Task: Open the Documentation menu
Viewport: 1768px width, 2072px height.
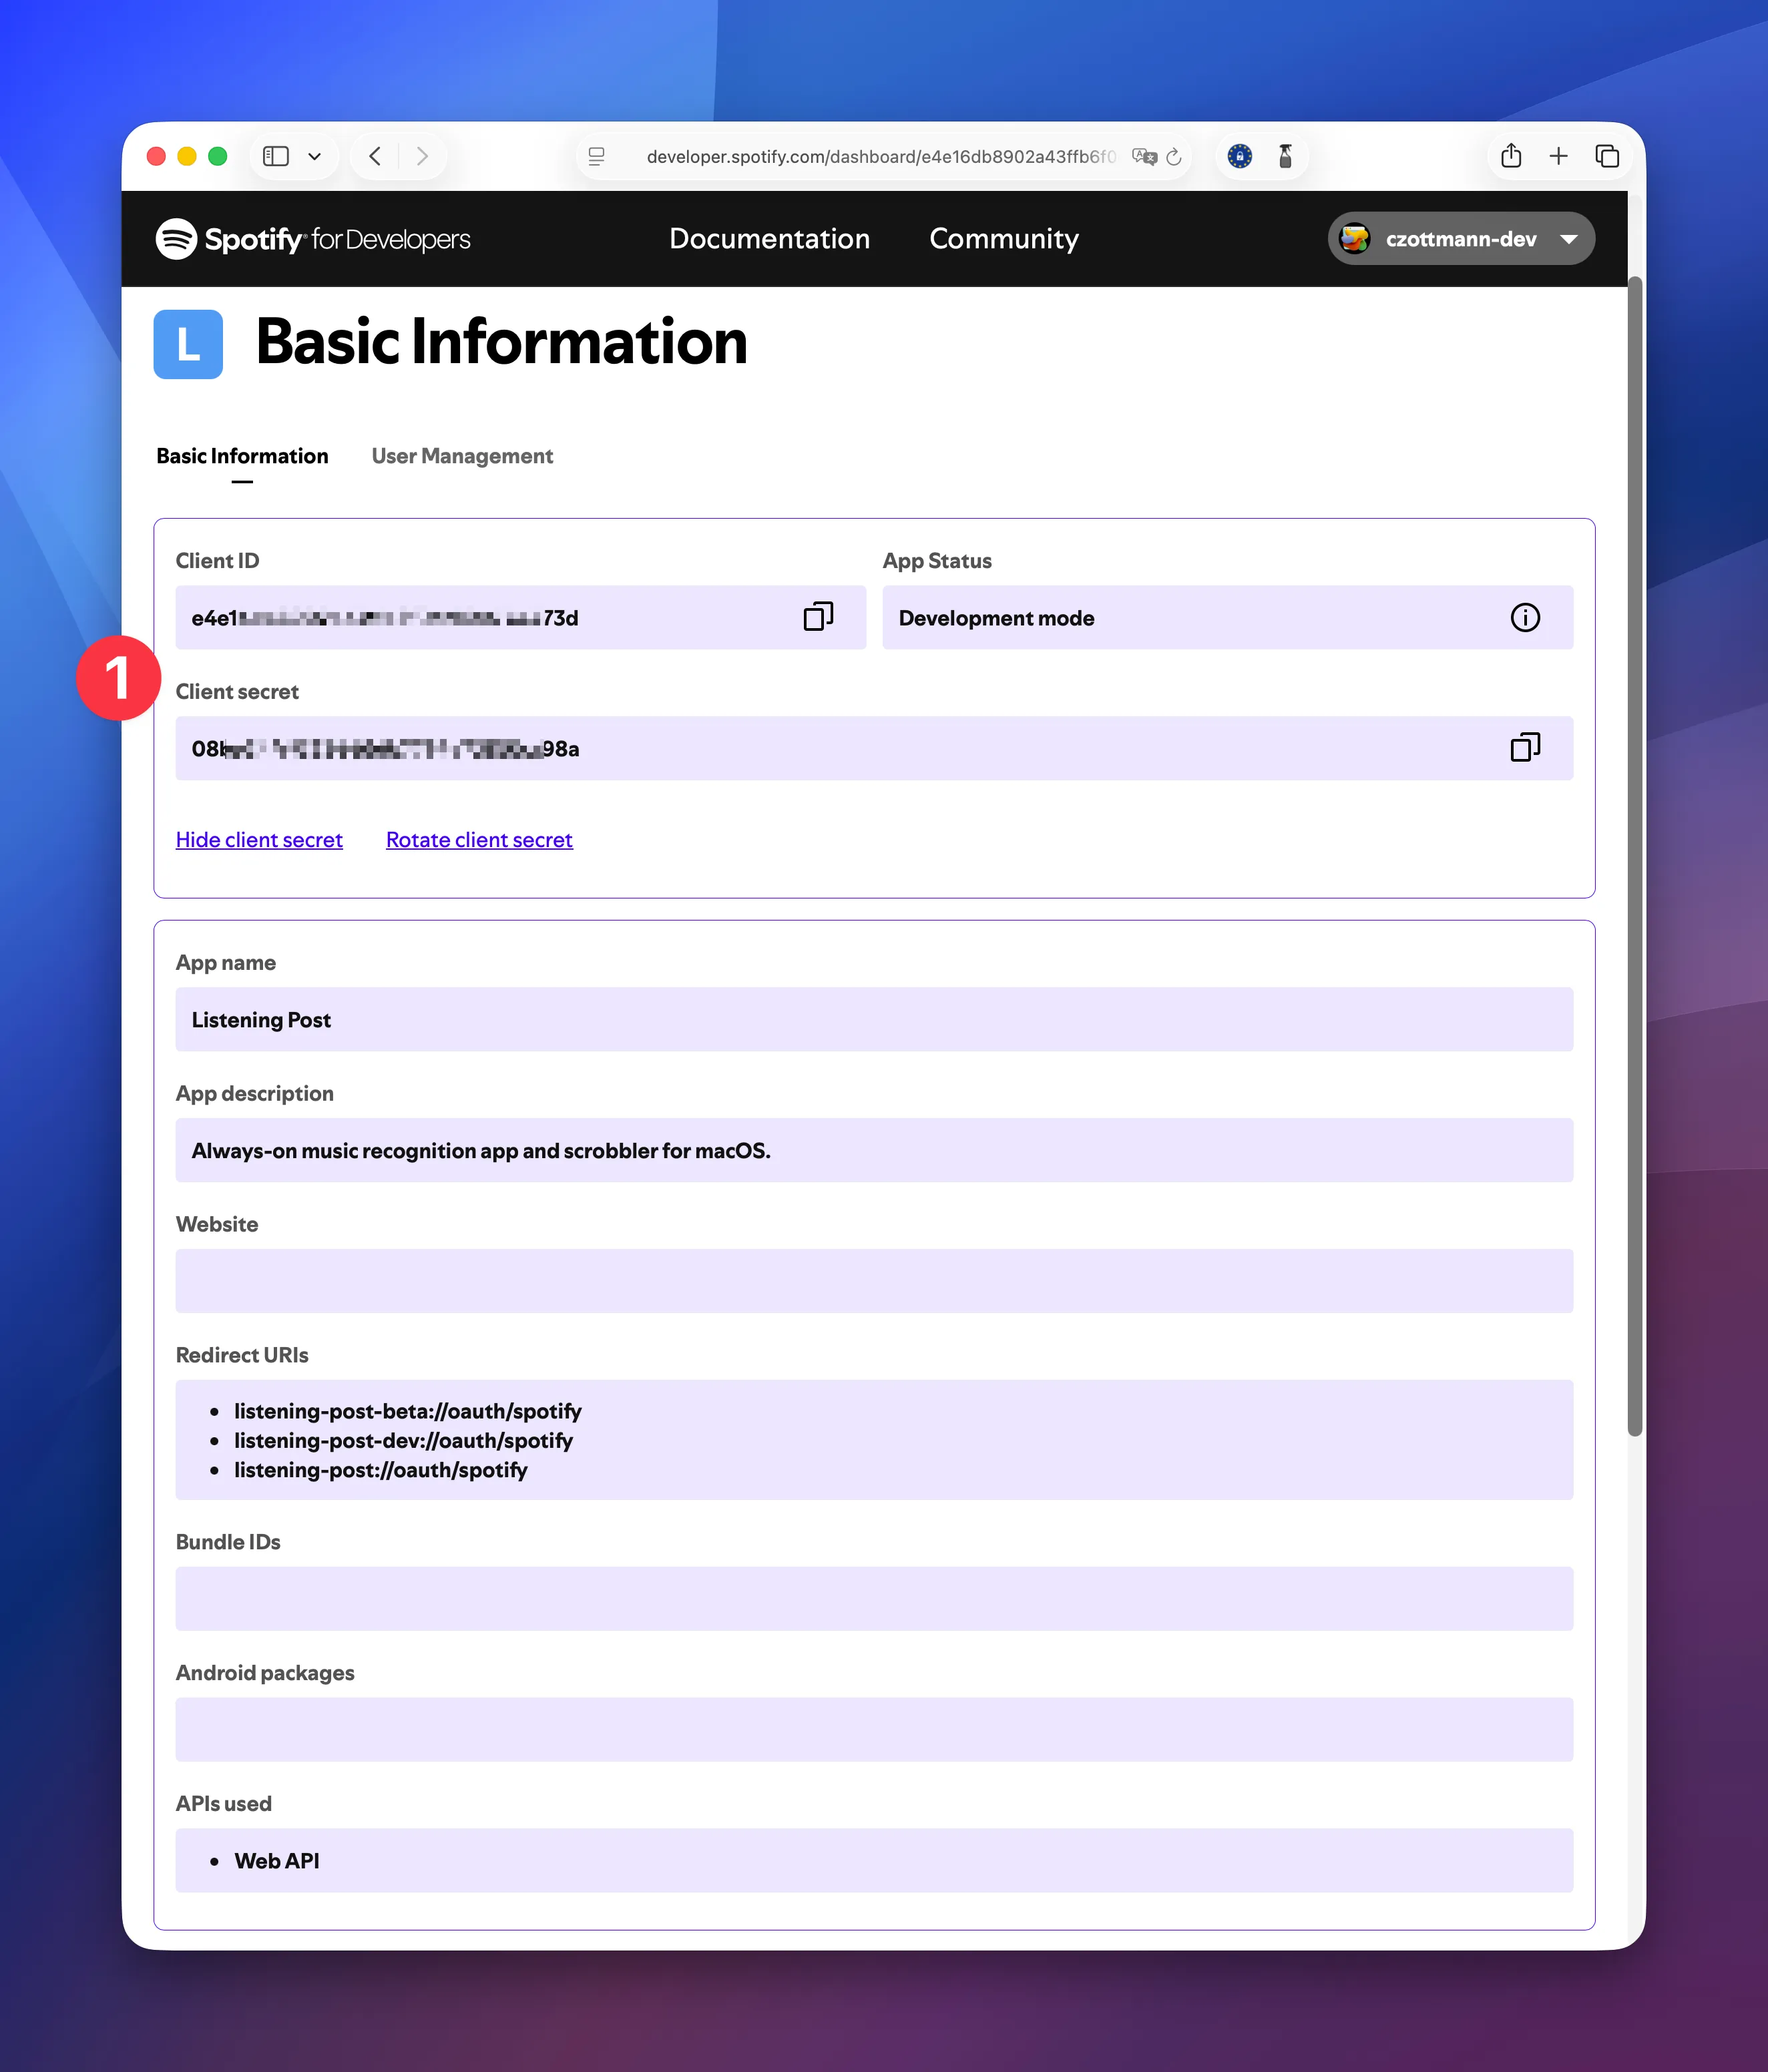Action: [x=769, y=238]
